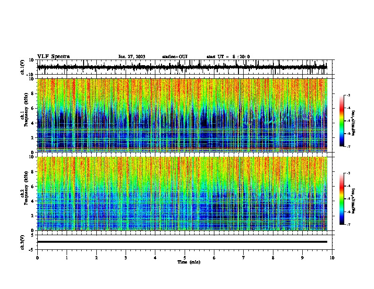Screen dimensions: 374x289
Task: Click the "ch.3(V)" axis label
Action: [x=23, y=243]
